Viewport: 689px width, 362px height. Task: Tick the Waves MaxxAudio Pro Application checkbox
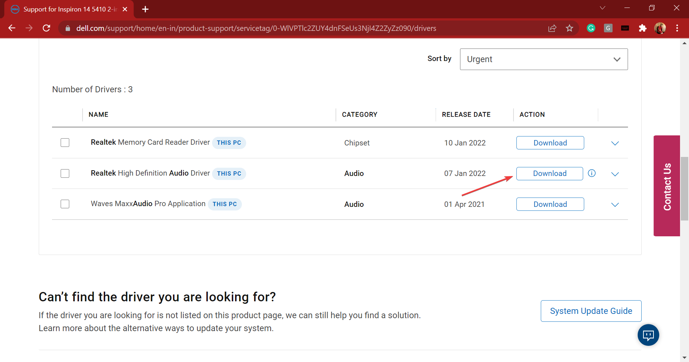click(x=65, y=204)
